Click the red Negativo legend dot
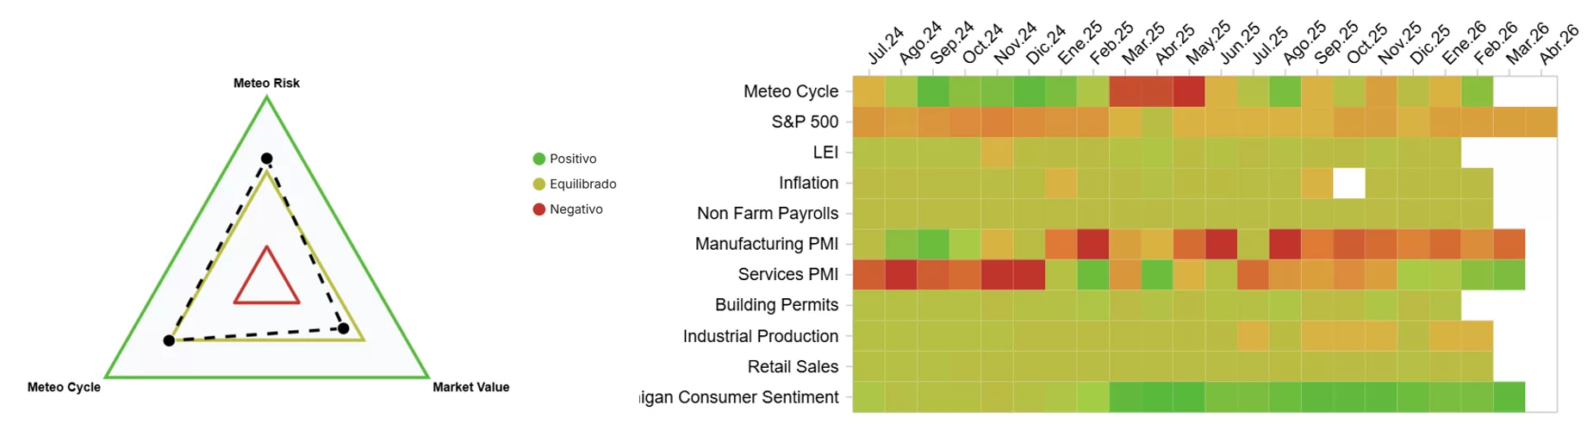 tap(539, 209)
